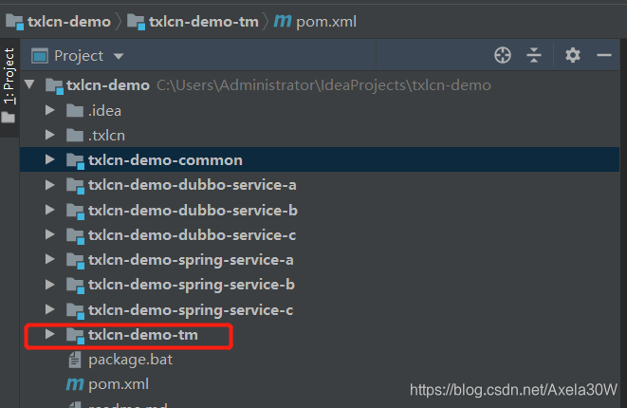Screen dimensions: 627x408
Task: Expand the .txlcn folder arrow
Action: (x=51, y=135)
